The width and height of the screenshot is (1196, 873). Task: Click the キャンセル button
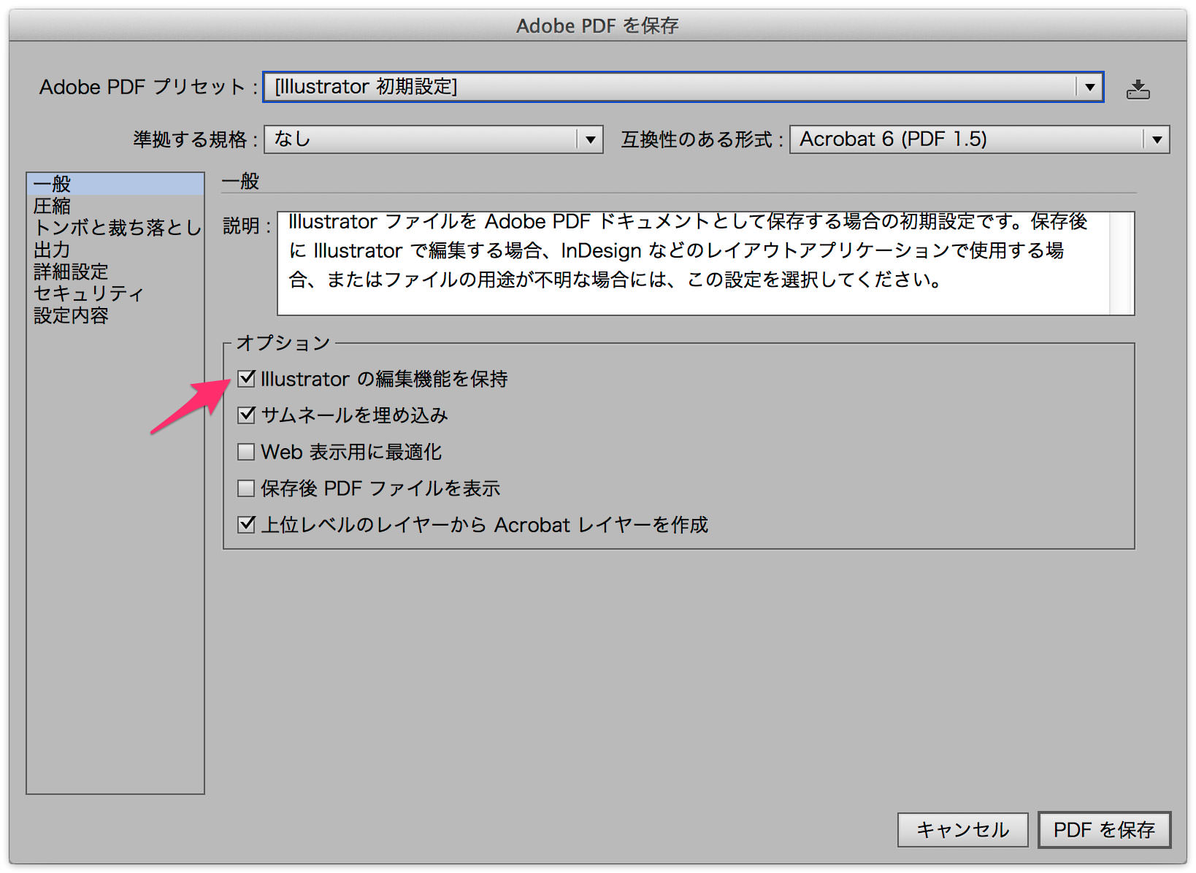(962, 830)
